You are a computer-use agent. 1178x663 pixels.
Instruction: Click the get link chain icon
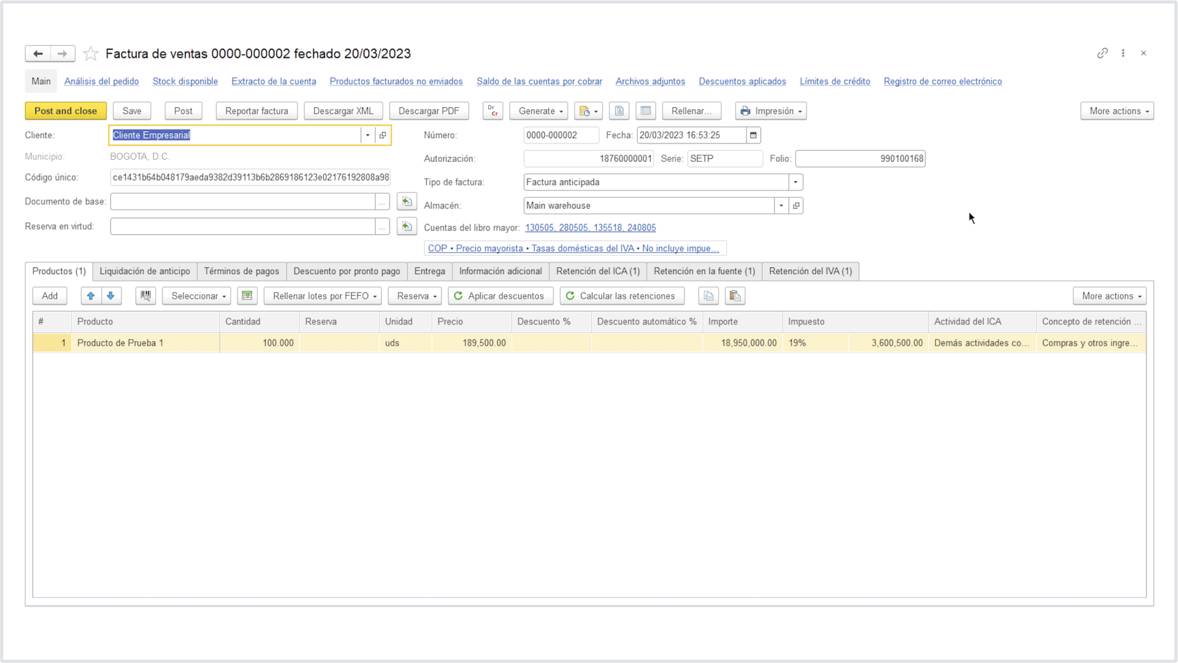(x=1102, y=53)
